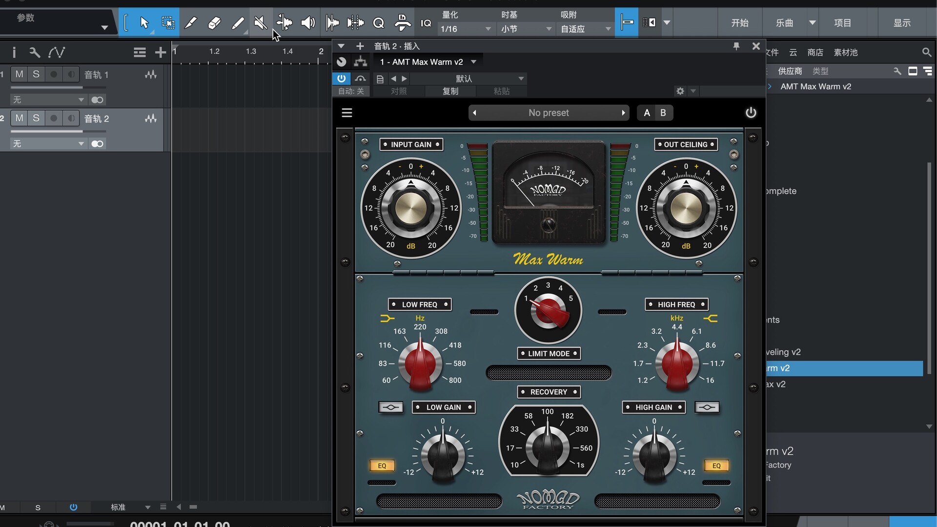937x527 pixels.
Task: Select the Arrow tool in toolbar
Action: click(144, 22)
